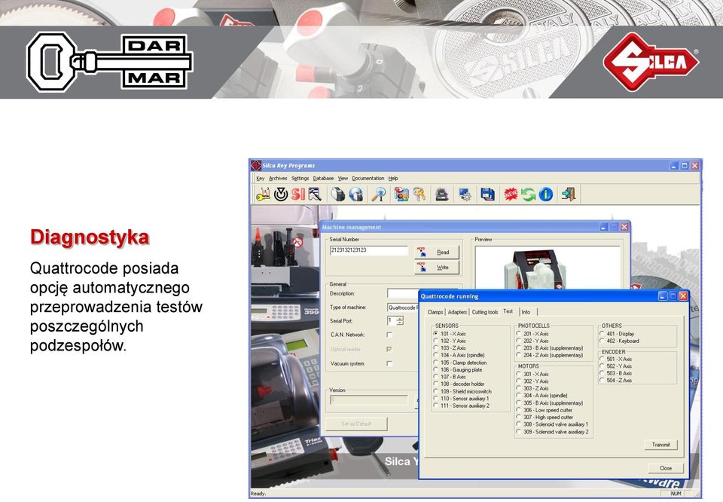Click the exit door toolbar icon
This screenshot has width=723, height=502.
(x=569, y=194)
